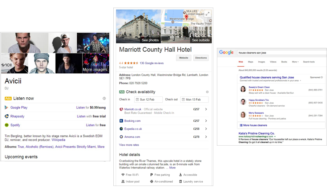Click the Google logo
327x195 pixels.
click(x=226, y=53)
